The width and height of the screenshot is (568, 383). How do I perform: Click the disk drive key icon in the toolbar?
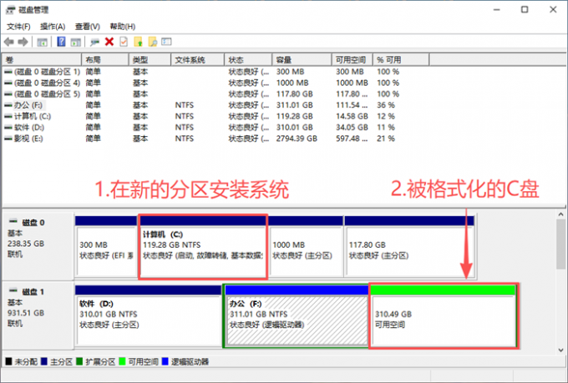(x=94, y=42)
